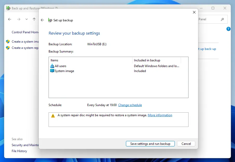
Task: Open the More information link
Action: tap(160, 115)
